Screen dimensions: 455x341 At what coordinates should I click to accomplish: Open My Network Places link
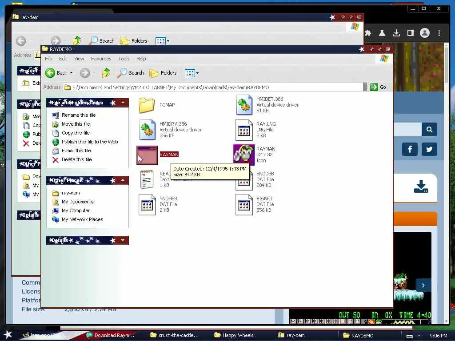82,219
